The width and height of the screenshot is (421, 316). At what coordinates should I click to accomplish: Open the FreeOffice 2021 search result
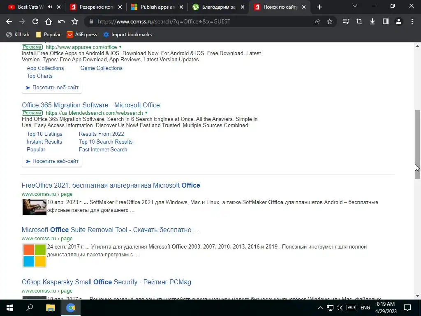click(111, 186)
